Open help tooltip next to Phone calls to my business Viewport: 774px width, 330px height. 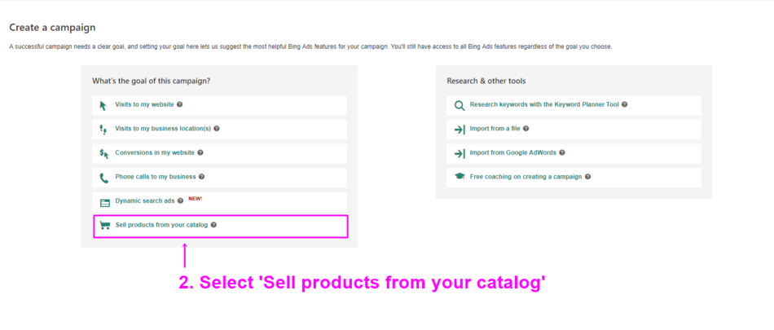tap(201, 177)
